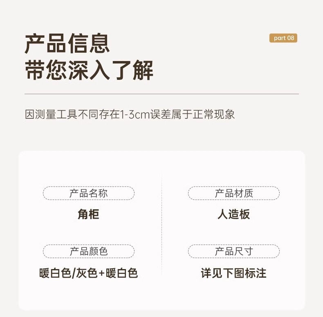323x317 pixels.
Task: Click the last '暖白色' after the plus
Action: [122, 273]
